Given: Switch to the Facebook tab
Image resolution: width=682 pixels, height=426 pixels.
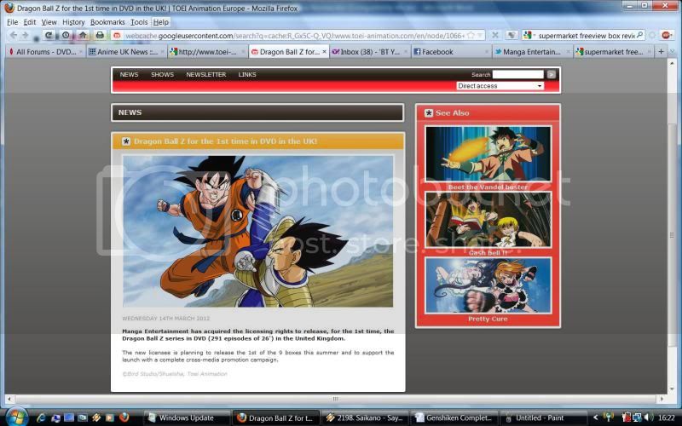Looking at the screenshot, I should pos(451,52).
